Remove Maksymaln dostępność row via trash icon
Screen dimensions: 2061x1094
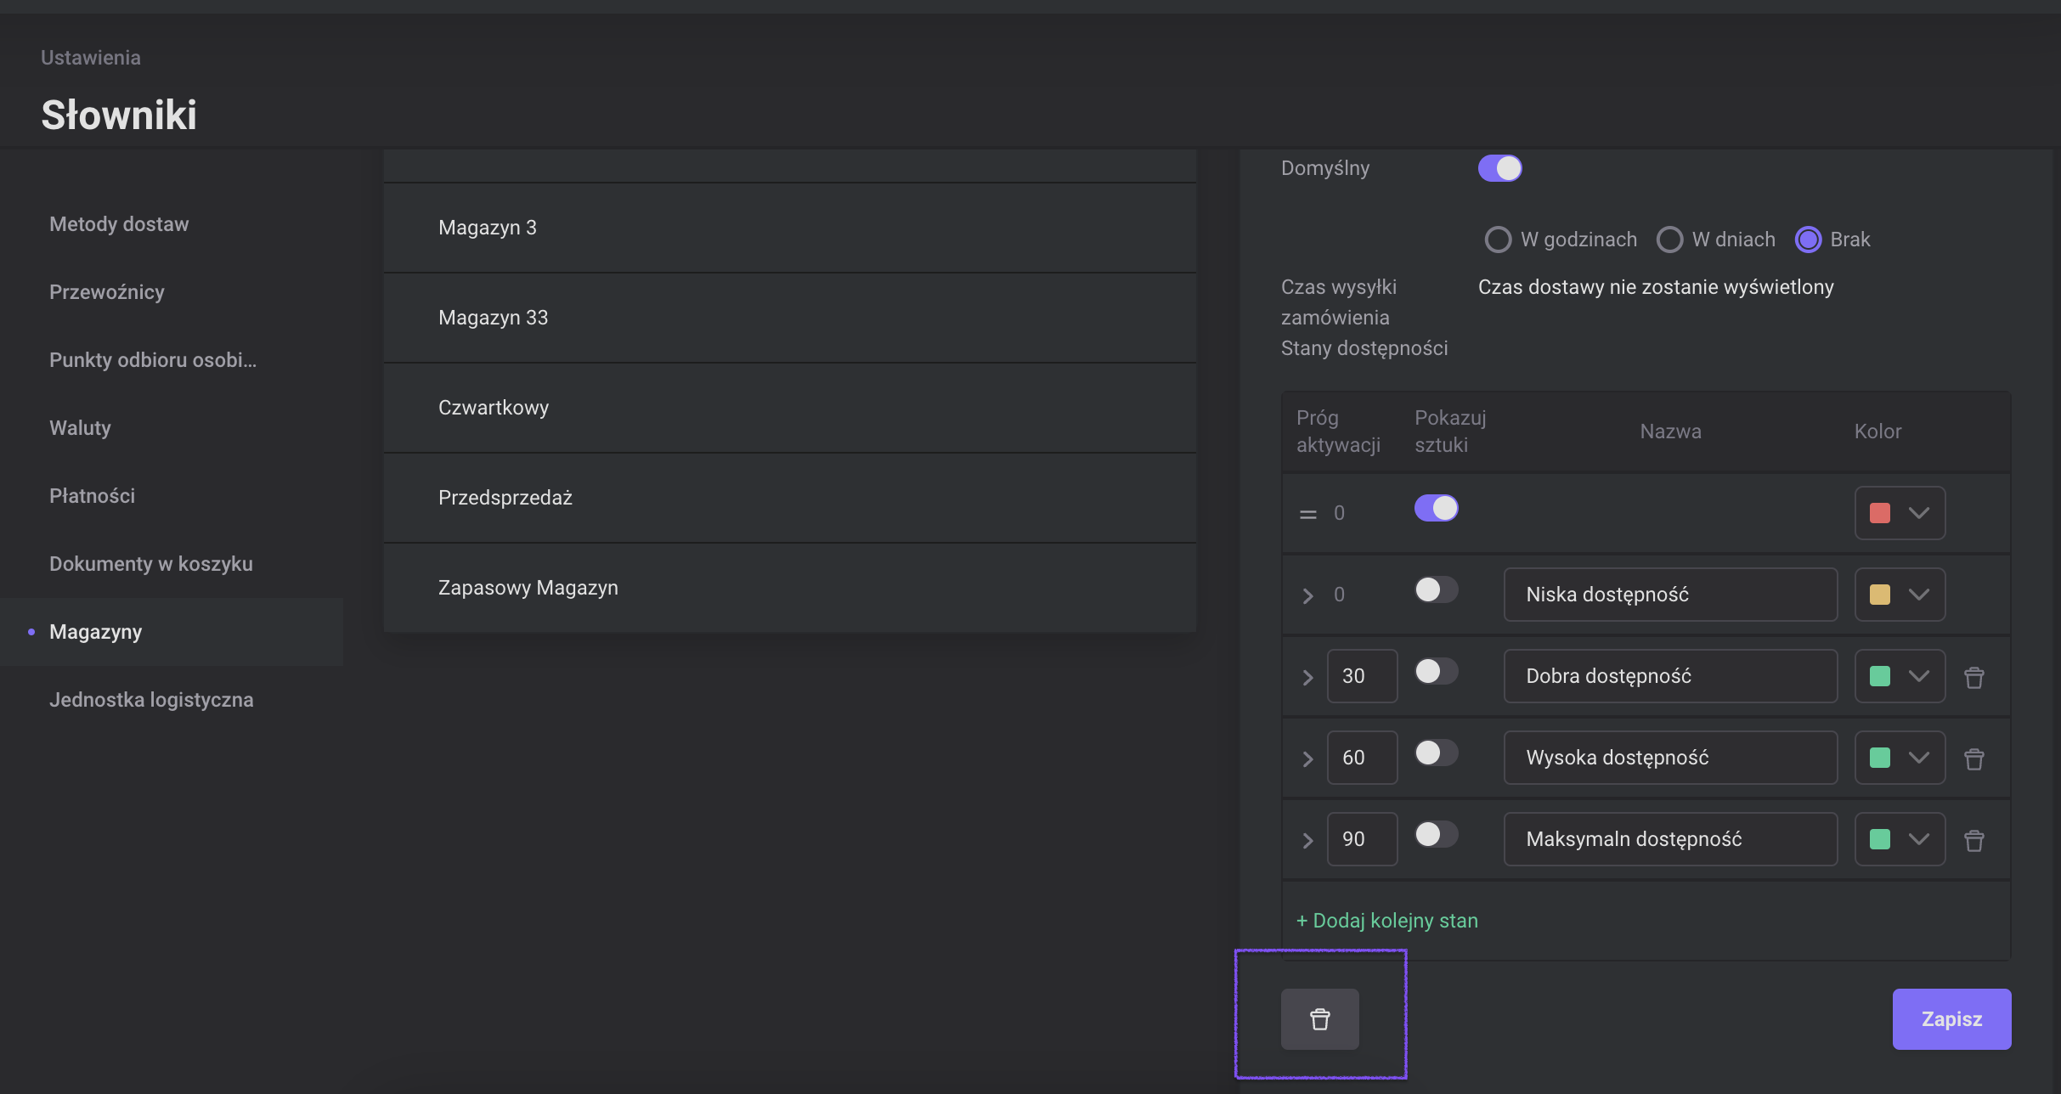[1973, 840]
